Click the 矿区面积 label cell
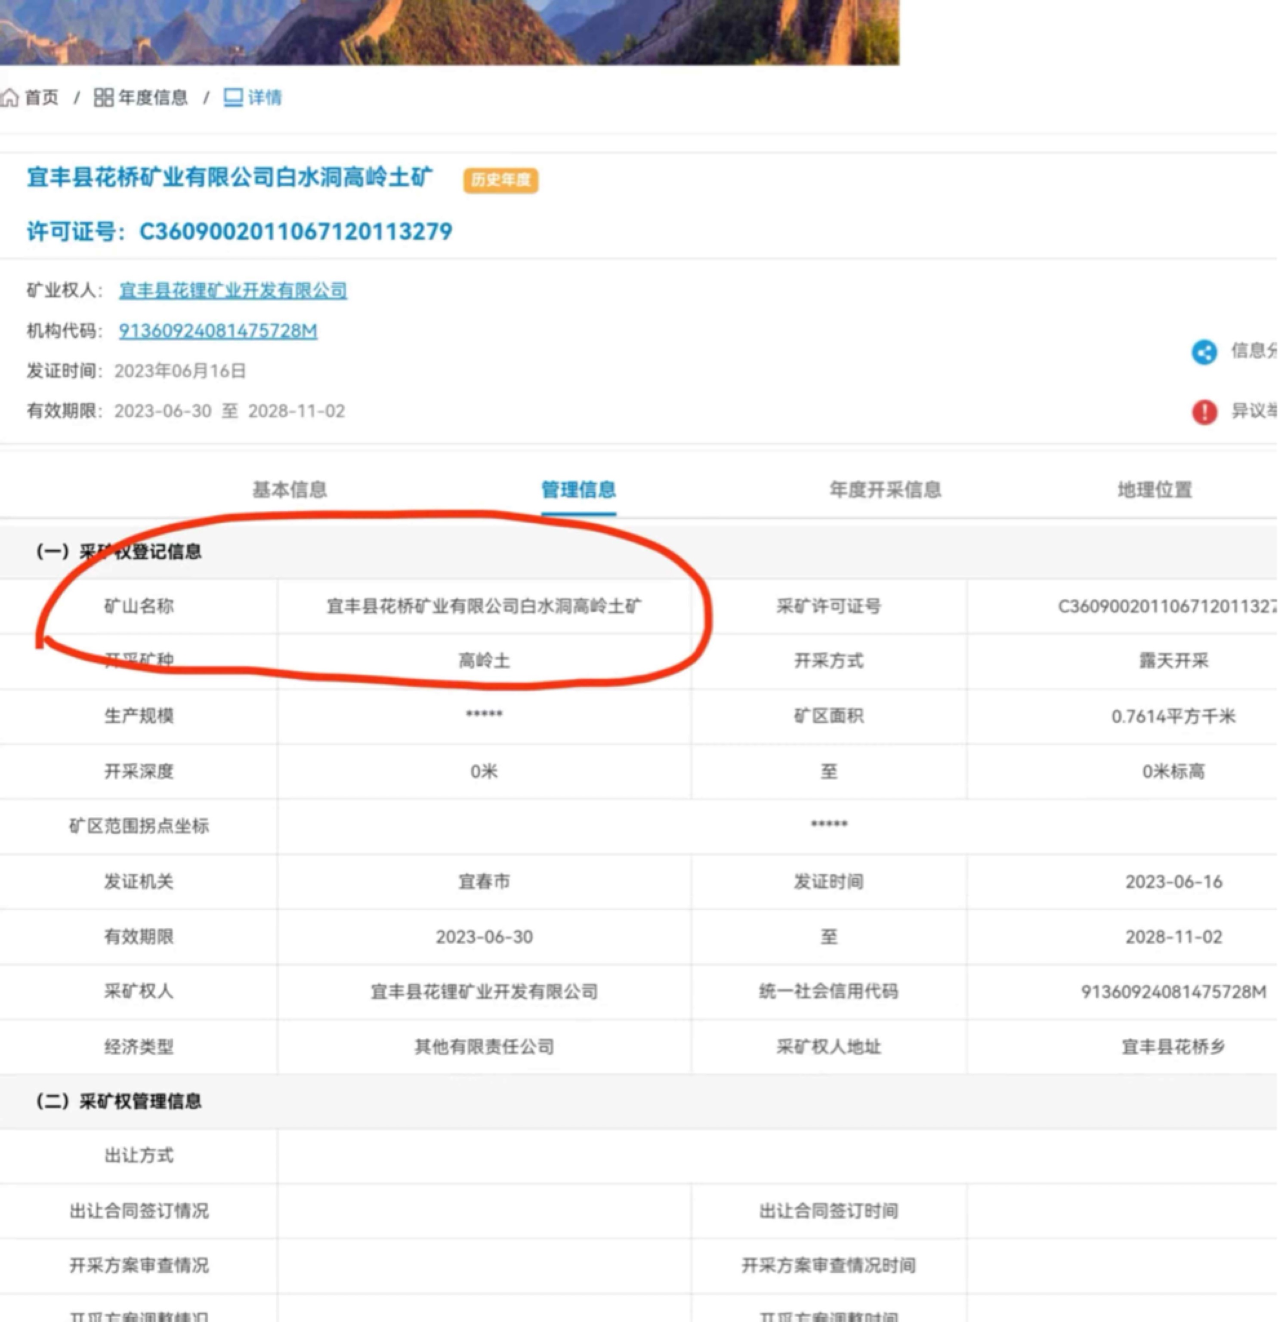The height and width of the screenshot is (1322, 1278). click(x=829, y=717)
